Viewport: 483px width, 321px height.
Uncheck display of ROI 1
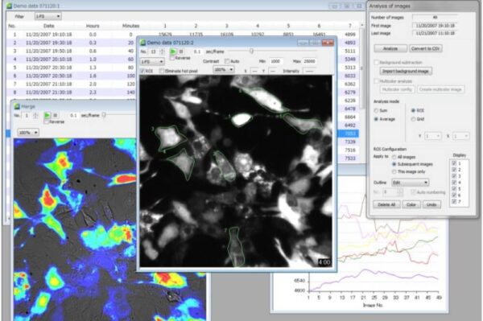[x=454, y=163]
